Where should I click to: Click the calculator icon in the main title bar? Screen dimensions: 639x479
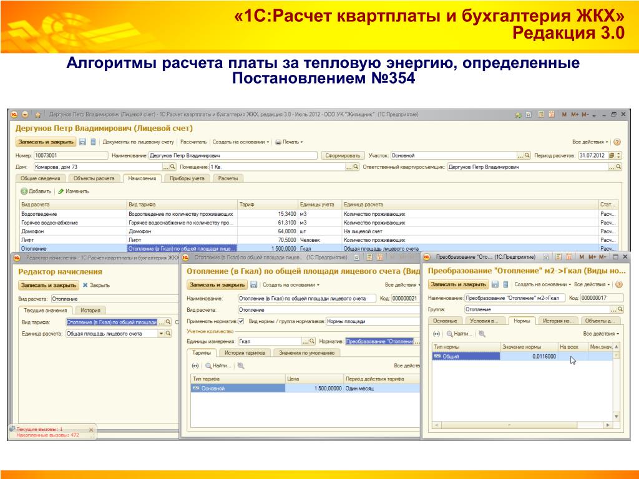pos(541,115)
